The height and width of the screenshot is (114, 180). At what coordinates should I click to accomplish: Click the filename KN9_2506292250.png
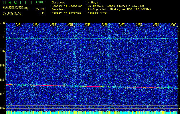coord(15,8)
